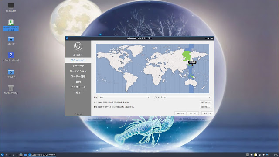
Task: Open the Lubuntu Manual desktop icon
Action: (x=11, y=57)
